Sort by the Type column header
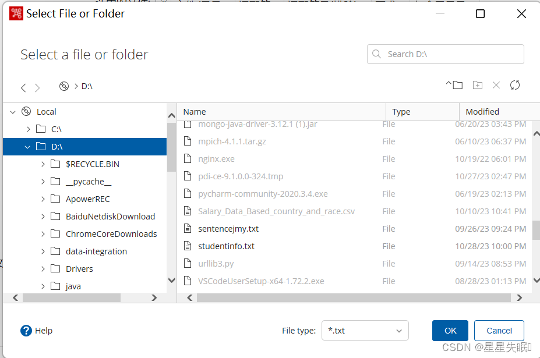This screenshot has width=540, height=358. [422, 112]
